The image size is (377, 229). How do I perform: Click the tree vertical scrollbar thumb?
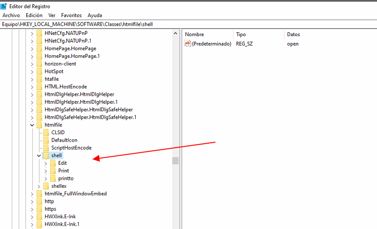[176, 161]
